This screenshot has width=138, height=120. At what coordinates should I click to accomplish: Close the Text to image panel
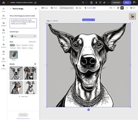(36, 9)
